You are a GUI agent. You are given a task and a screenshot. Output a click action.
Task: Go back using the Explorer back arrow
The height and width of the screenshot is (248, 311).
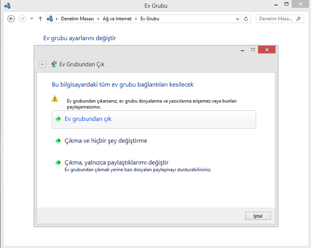[11, 19]
